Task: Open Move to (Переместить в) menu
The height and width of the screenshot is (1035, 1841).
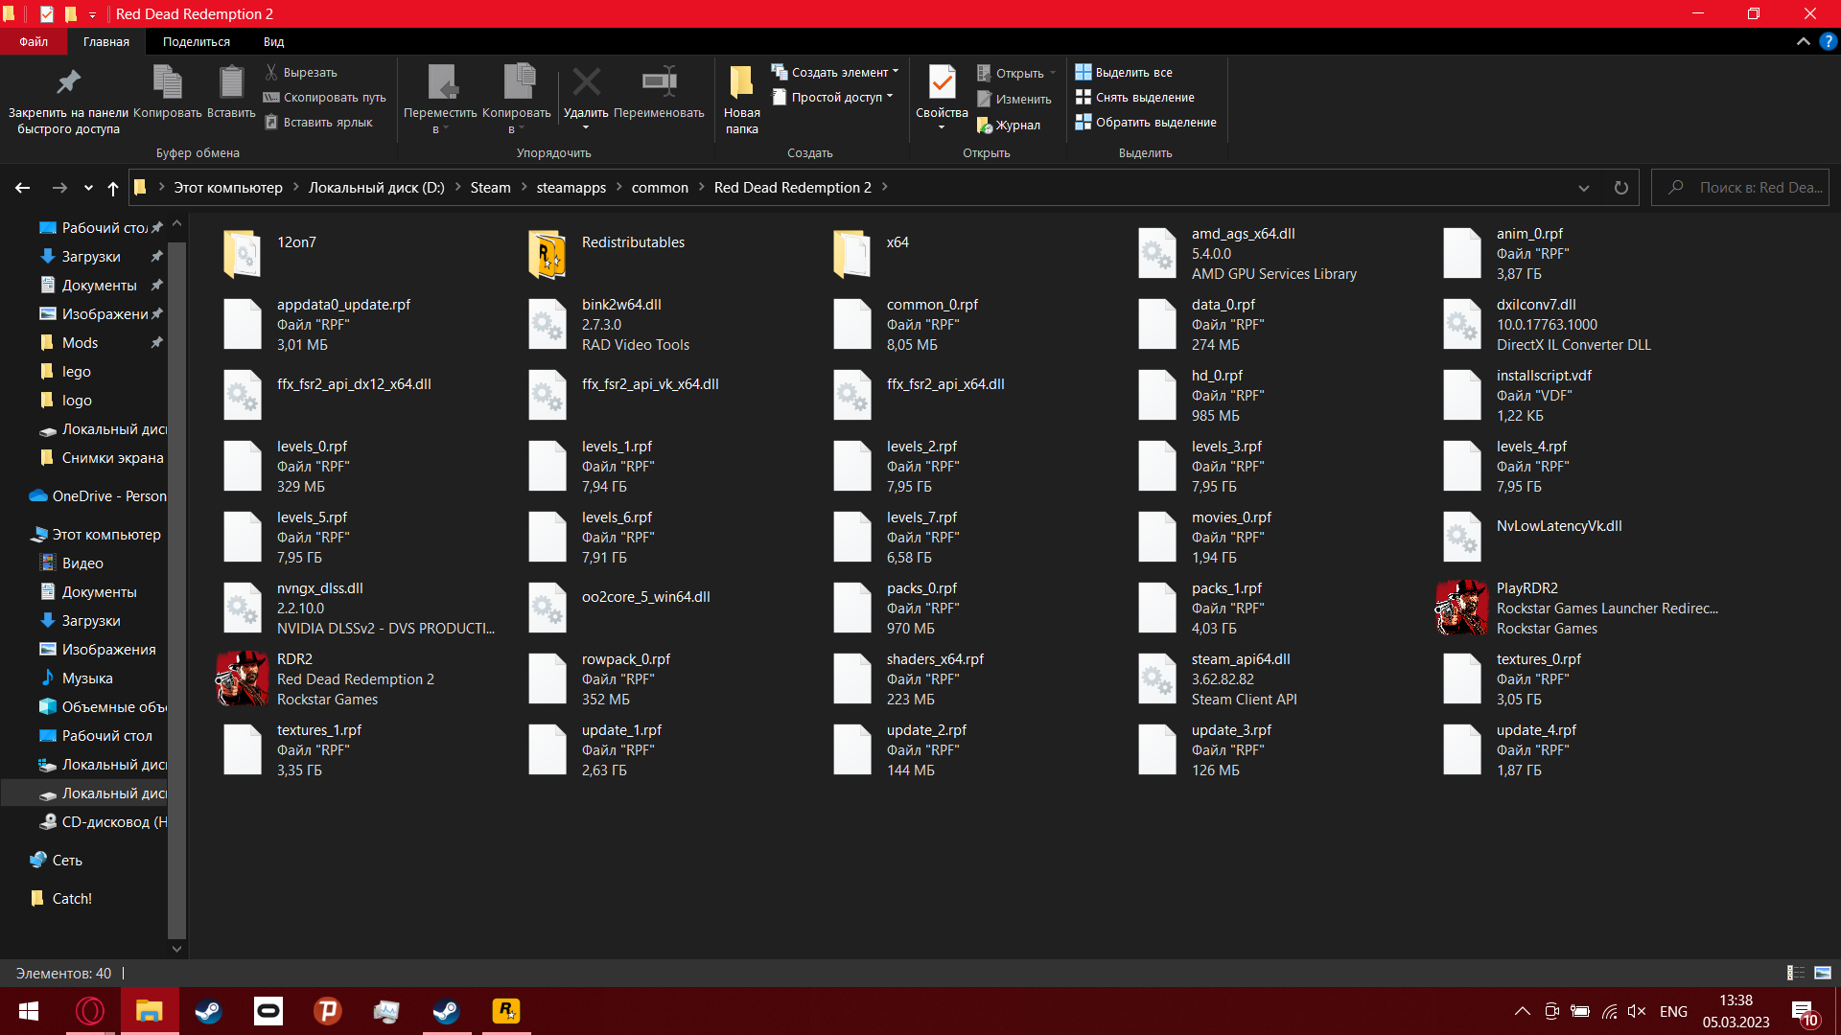Action: coord(440,100)
